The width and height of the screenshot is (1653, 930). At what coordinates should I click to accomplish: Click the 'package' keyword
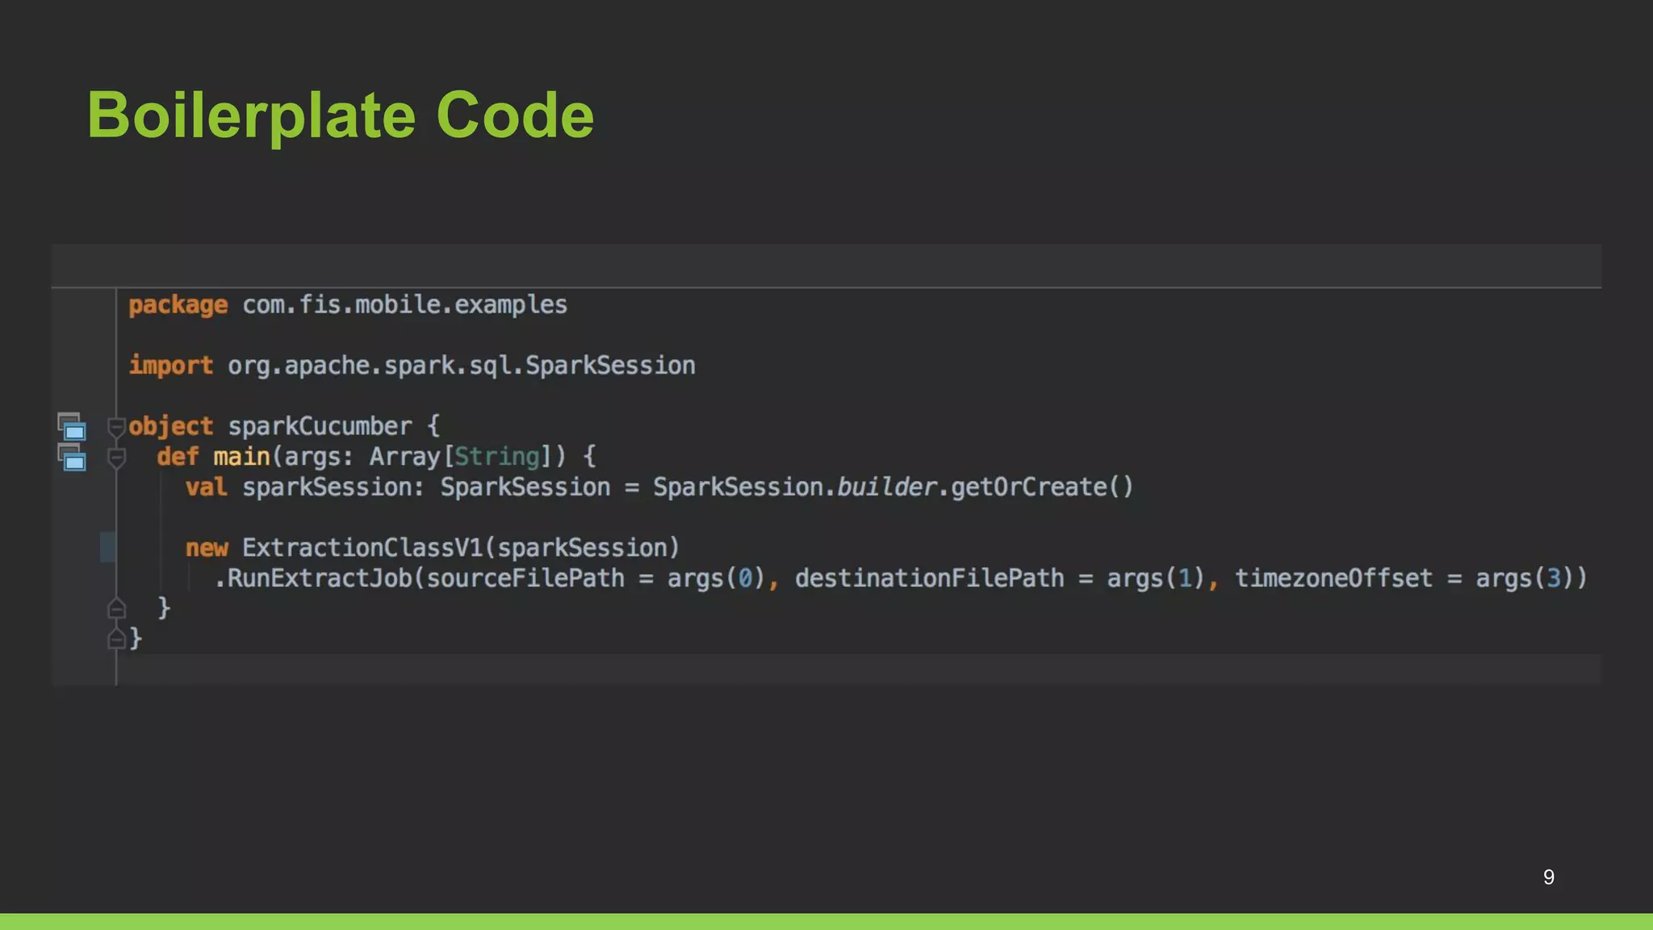(178, 306)
